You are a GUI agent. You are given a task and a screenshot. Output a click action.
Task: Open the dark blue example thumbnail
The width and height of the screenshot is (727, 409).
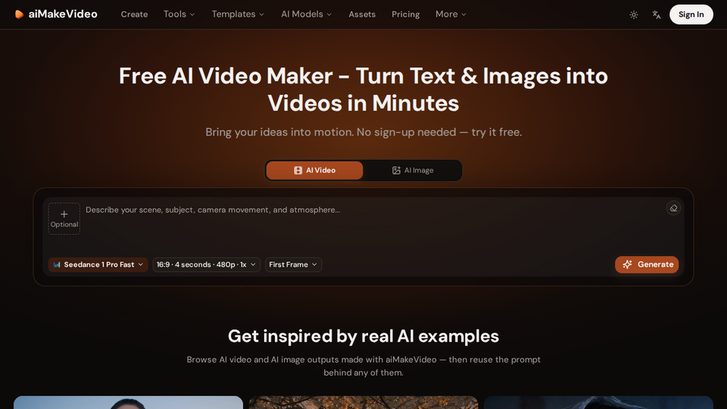click(598, 402)
